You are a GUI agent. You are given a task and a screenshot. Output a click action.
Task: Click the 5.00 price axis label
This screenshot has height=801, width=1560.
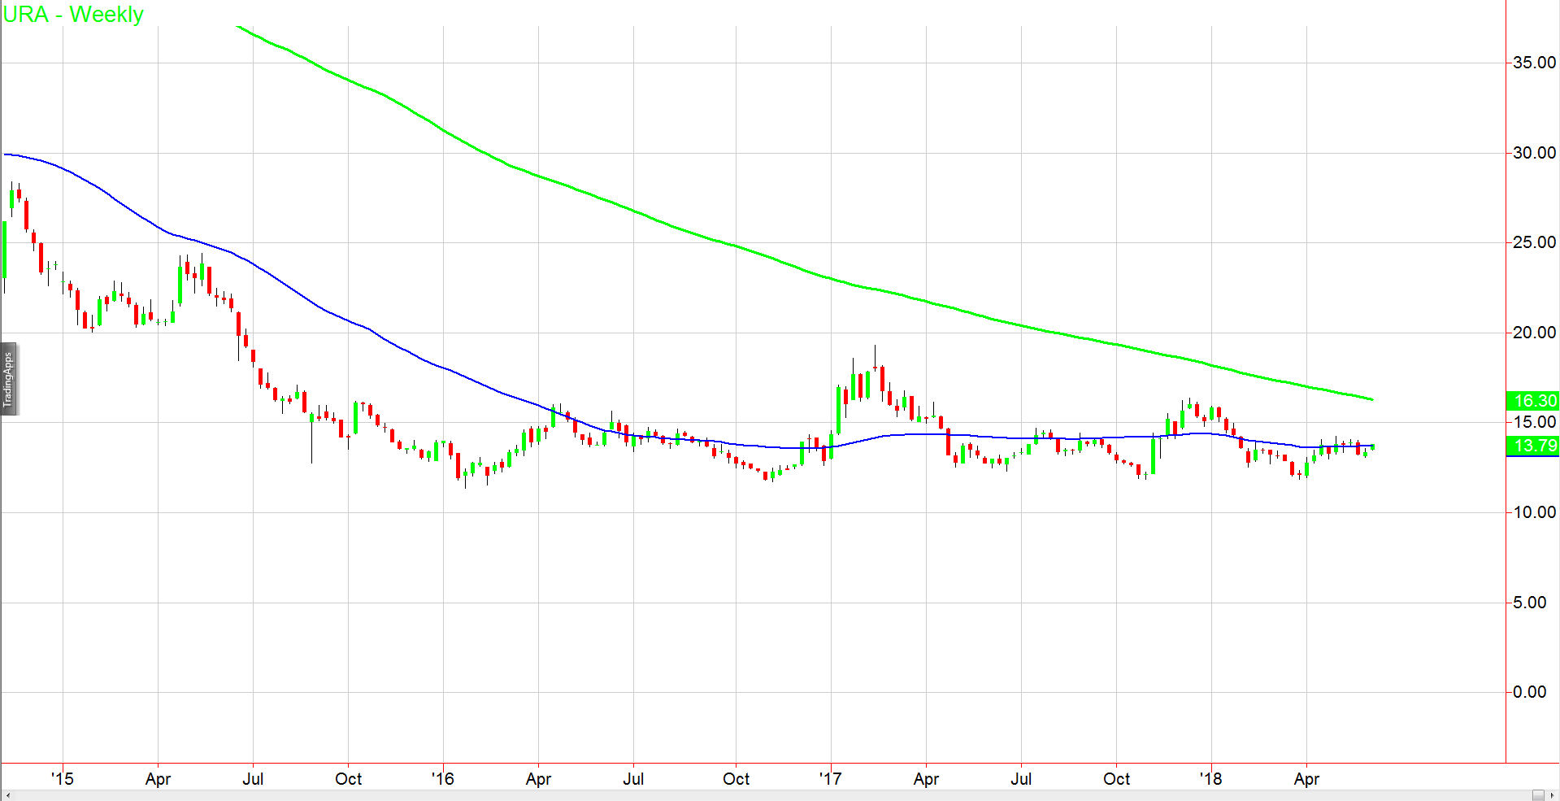1529,603
